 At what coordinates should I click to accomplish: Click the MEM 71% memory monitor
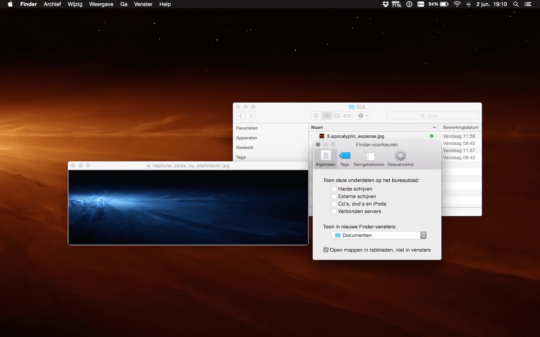click(396, 4)
